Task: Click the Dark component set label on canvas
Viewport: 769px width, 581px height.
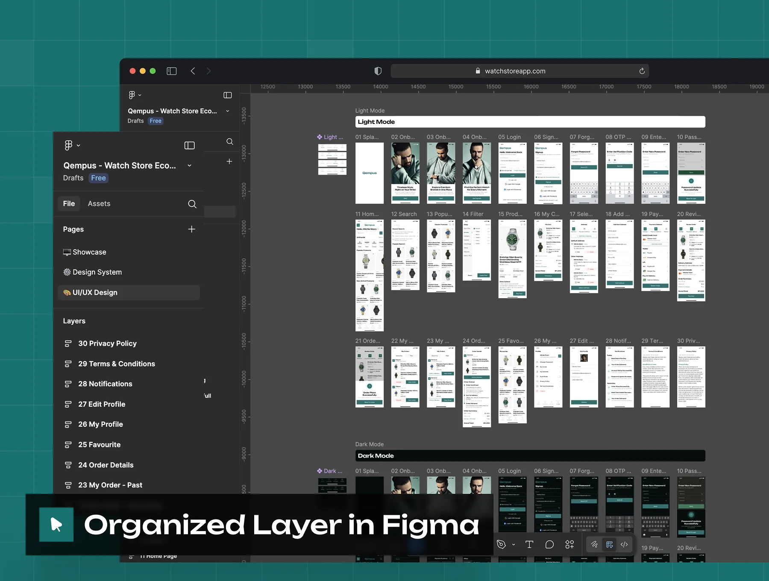Action: pyautogui.click(x=329, y=471)
